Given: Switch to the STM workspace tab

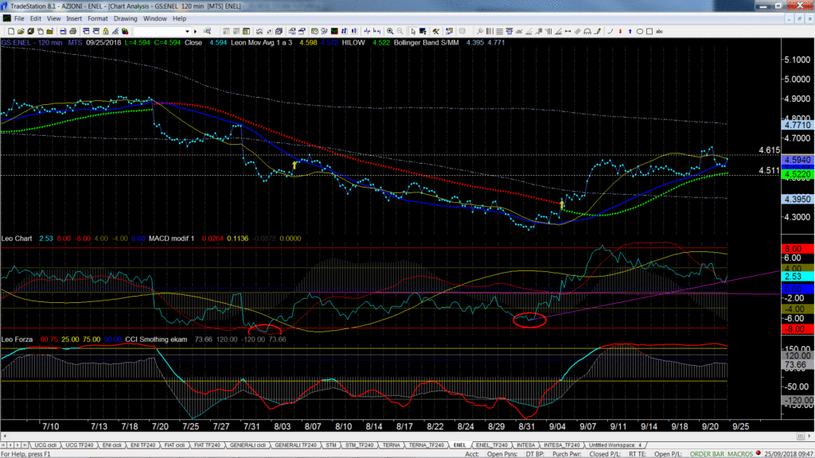Looking at the screenshot, I should [331, 445].
